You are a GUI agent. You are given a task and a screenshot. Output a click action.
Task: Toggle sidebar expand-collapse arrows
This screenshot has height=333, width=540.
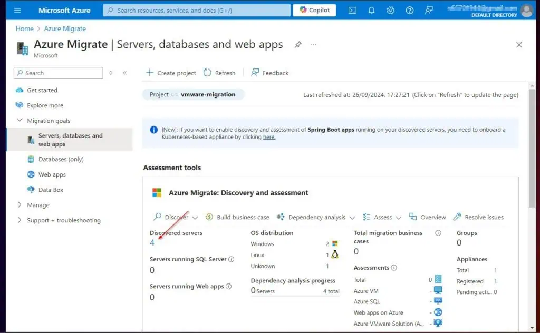[x=111, y=73]
